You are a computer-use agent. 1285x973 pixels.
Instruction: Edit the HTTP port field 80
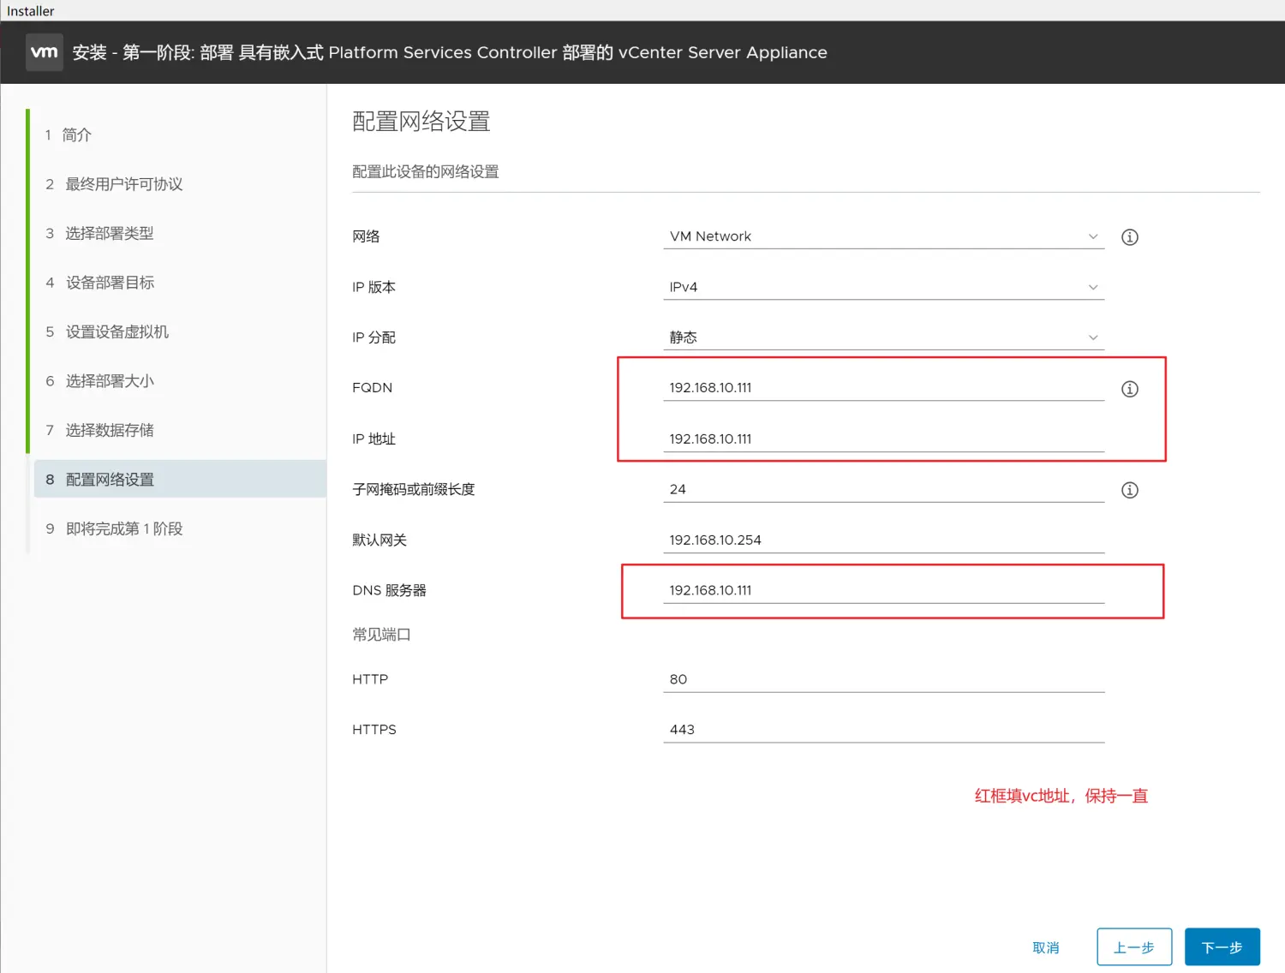(x=883, y=679)
